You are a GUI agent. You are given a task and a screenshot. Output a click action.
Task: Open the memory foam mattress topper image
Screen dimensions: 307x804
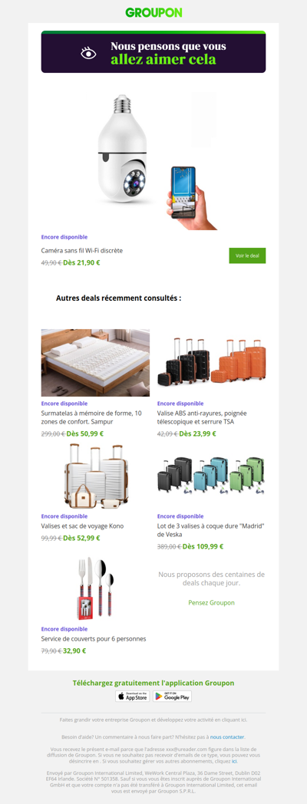pos(95,363)
